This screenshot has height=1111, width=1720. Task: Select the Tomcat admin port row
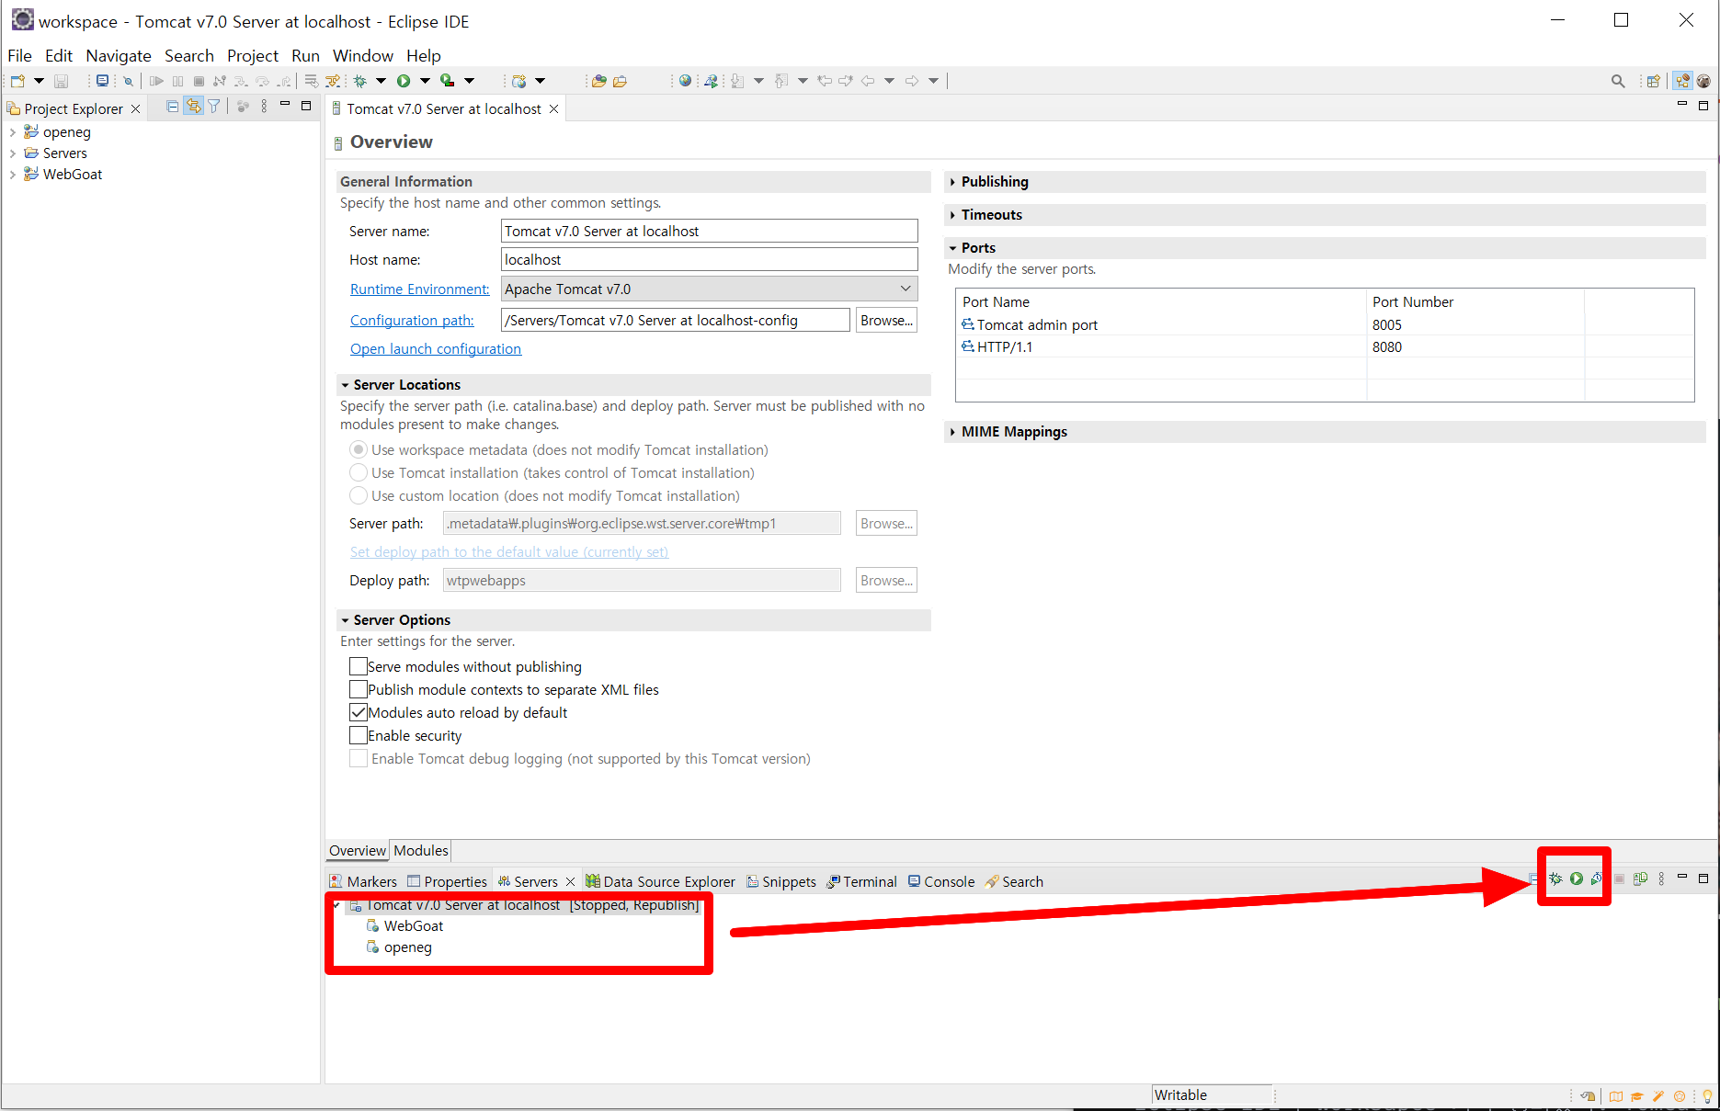coord(1324,325)
